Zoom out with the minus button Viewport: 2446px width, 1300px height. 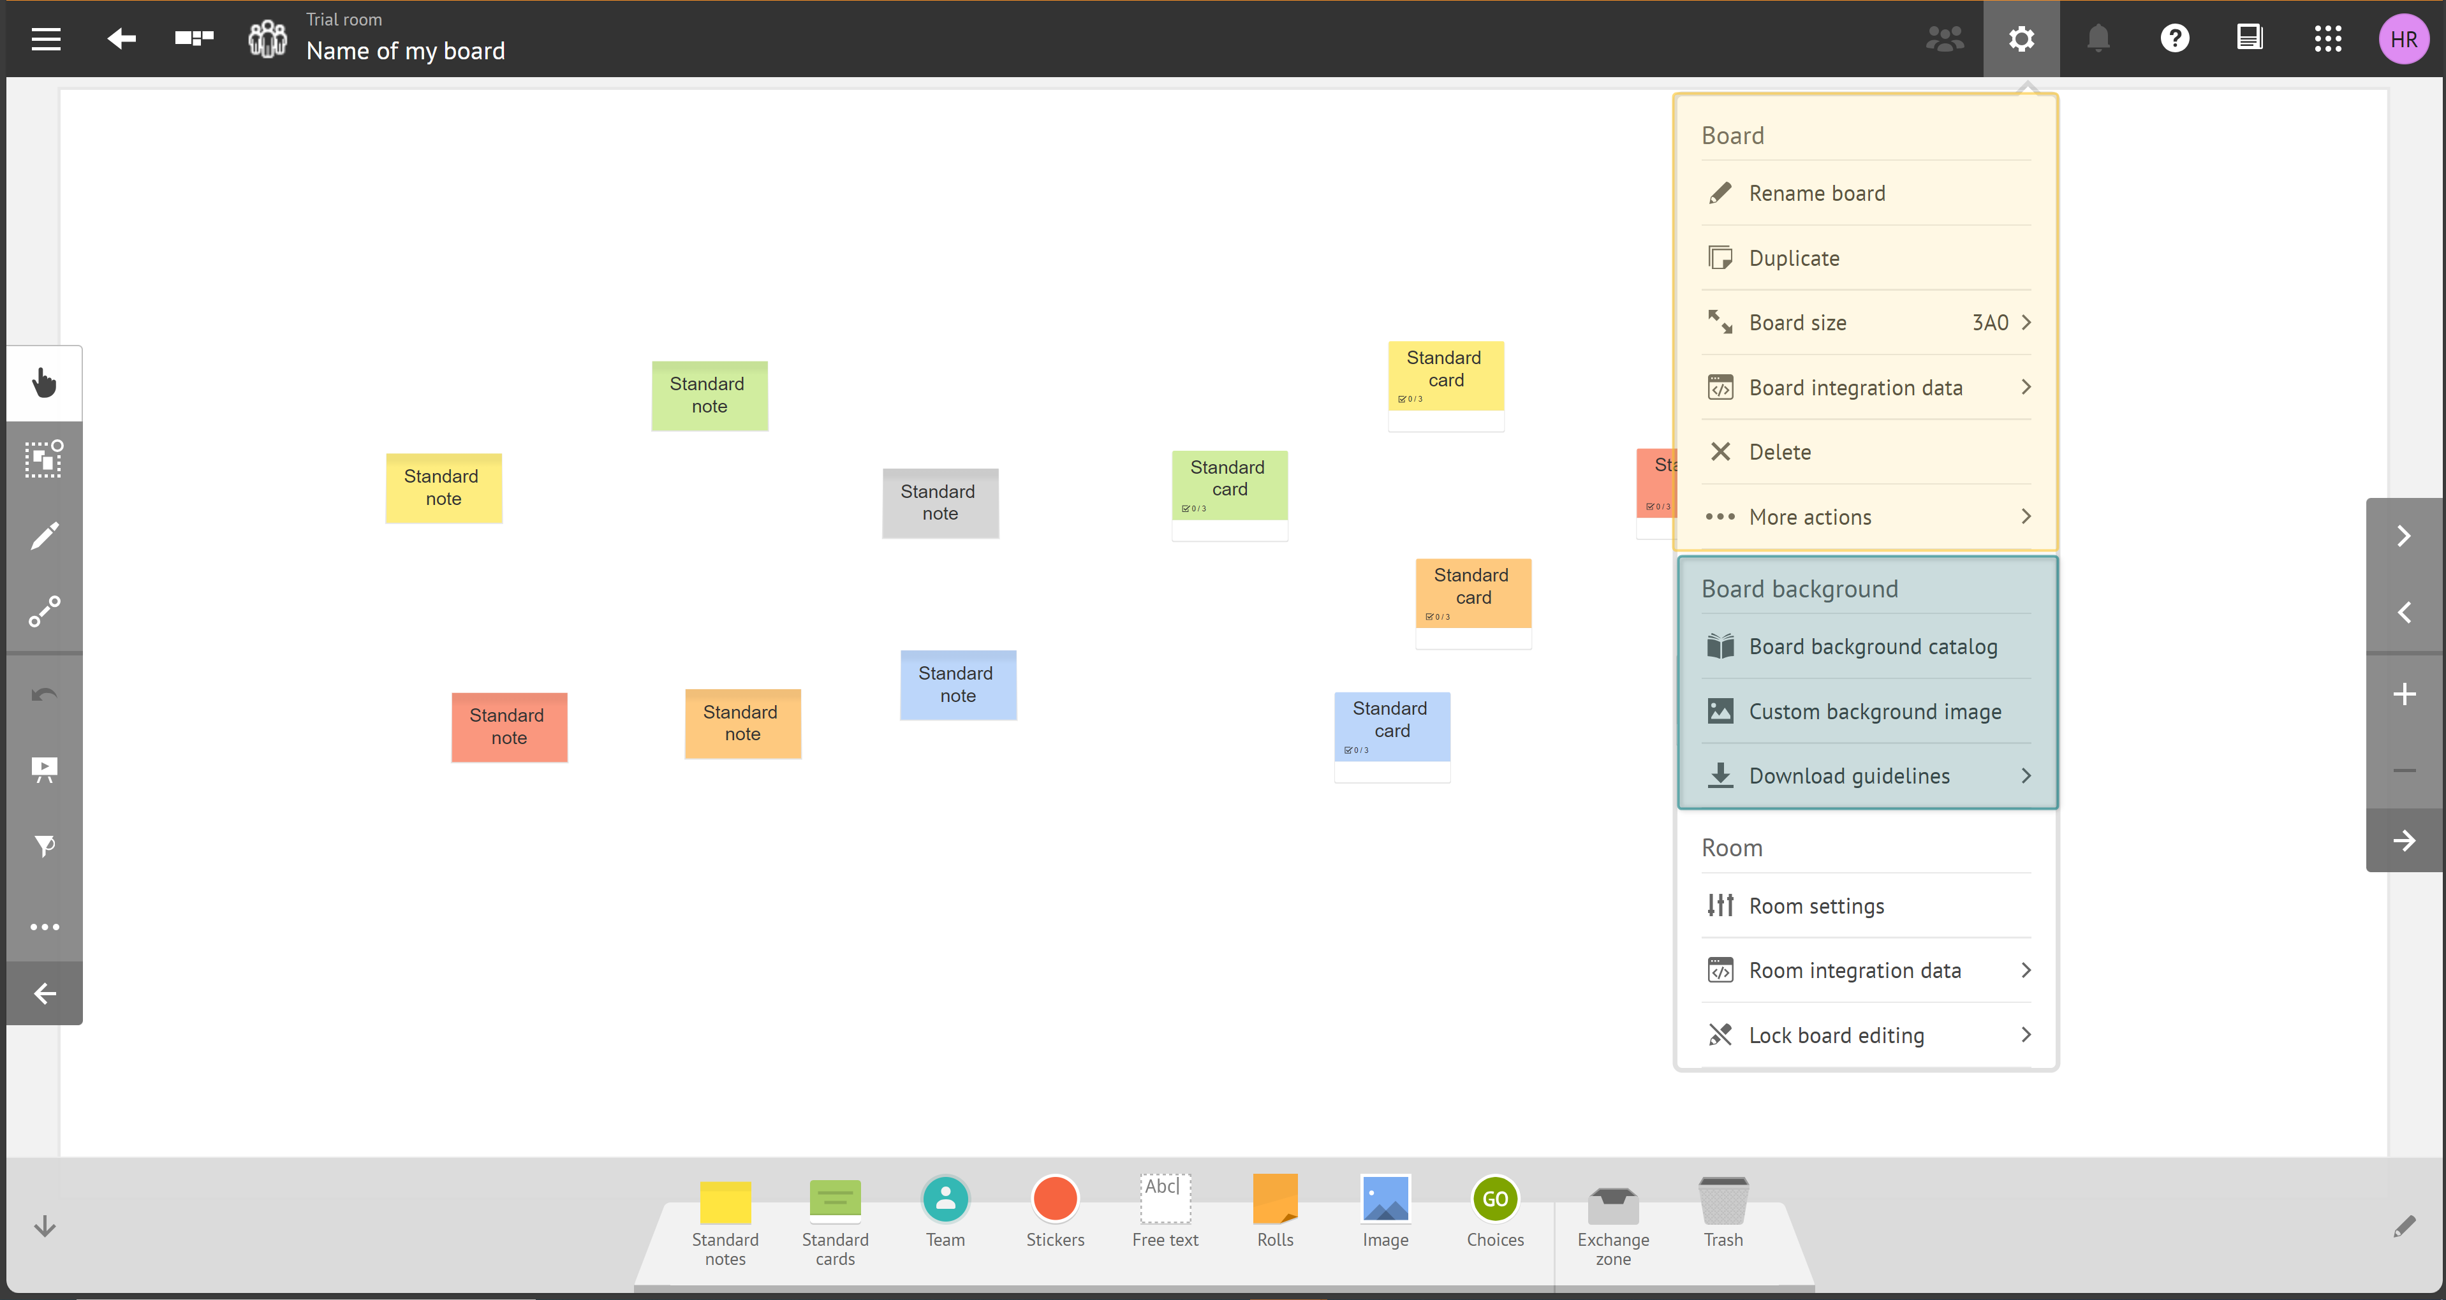[x=2404, y=771]
